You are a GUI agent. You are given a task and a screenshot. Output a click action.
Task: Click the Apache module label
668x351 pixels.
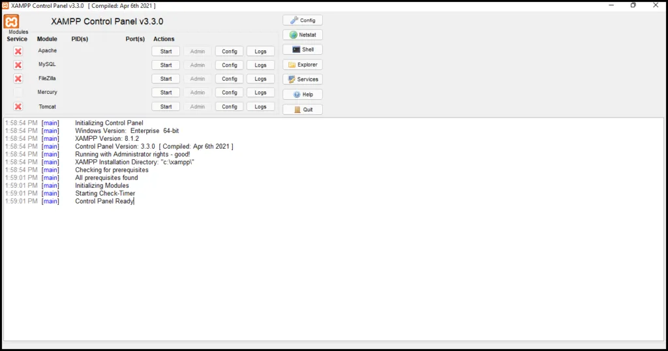pyautogui.click(x=47, y=50)
